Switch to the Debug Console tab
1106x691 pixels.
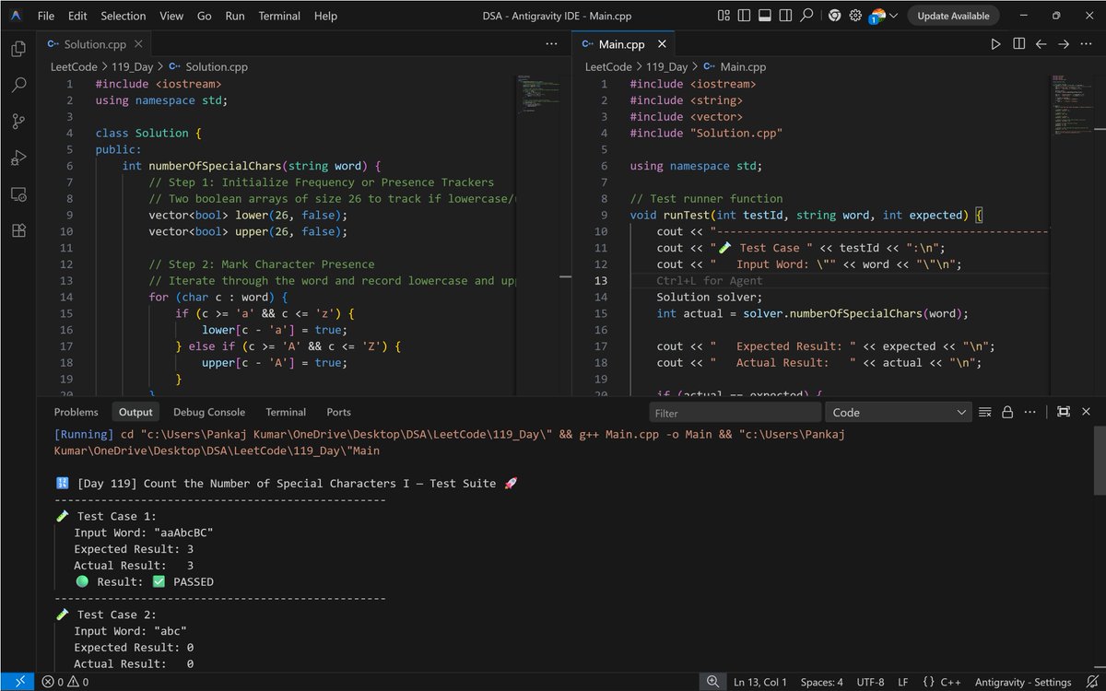[x=209, y=412]
